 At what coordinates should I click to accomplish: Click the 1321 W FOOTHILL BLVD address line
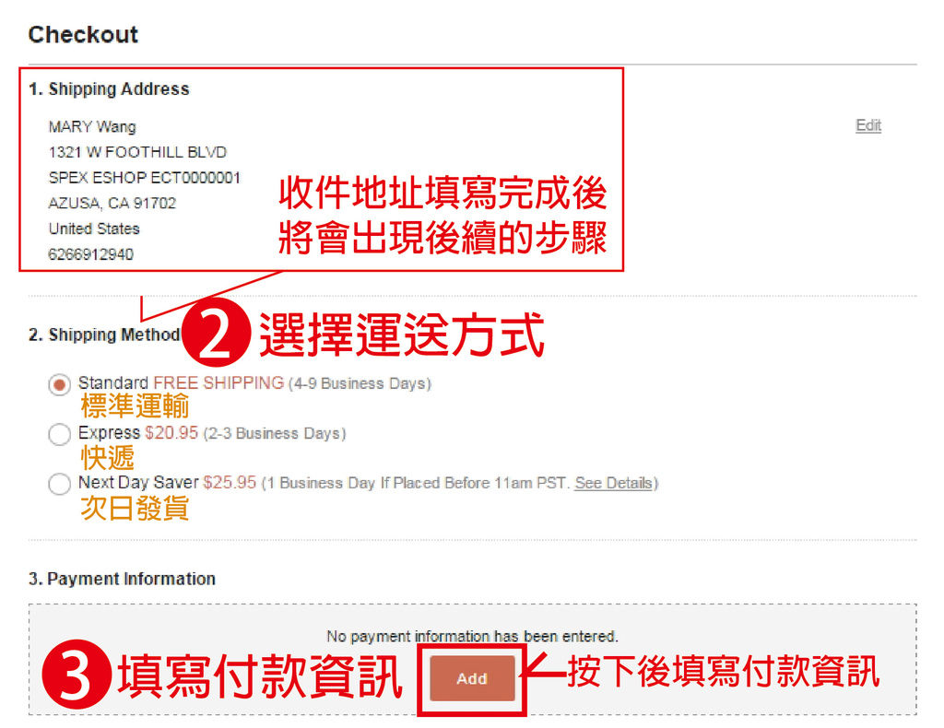pyautogui.click(x=137, y=152)
